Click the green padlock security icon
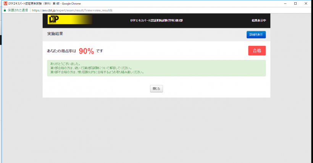Screen dimensions: 313x163 pos(5,10)
